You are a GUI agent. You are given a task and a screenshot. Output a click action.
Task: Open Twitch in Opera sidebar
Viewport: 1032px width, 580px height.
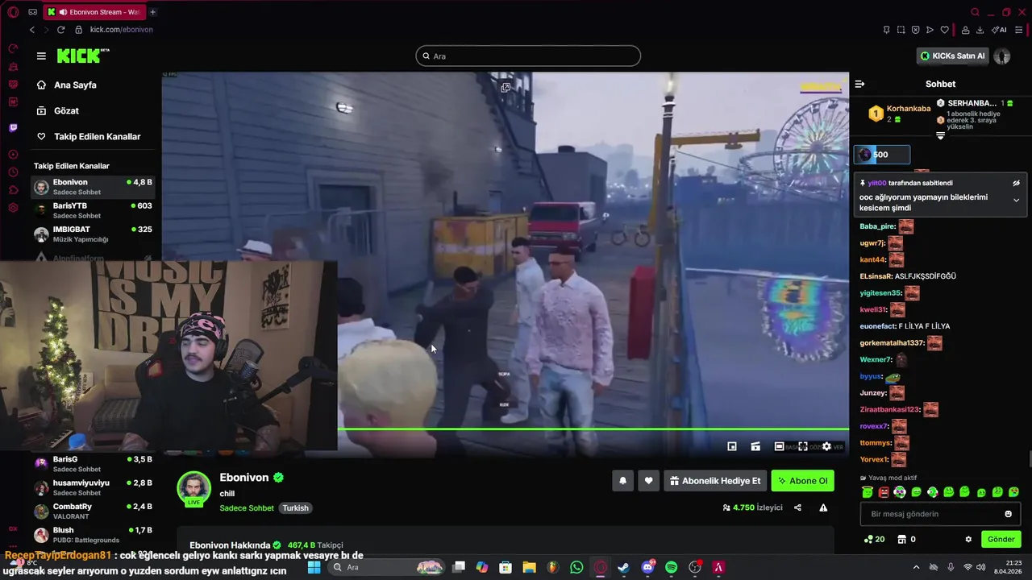coord(13,128)
